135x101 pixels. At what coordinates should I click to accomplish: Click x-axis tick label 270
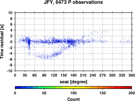103,75
